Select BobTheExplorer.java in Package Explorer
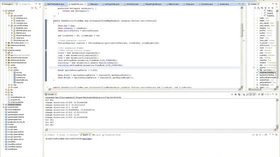Viewport: 280px width, 157px height. pos(23,31)
